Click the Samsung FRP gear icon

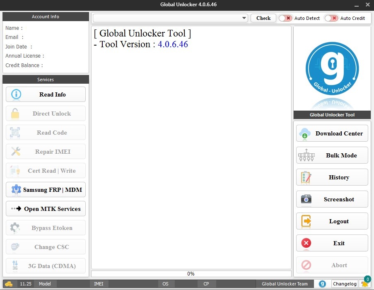tap(16, 190)
